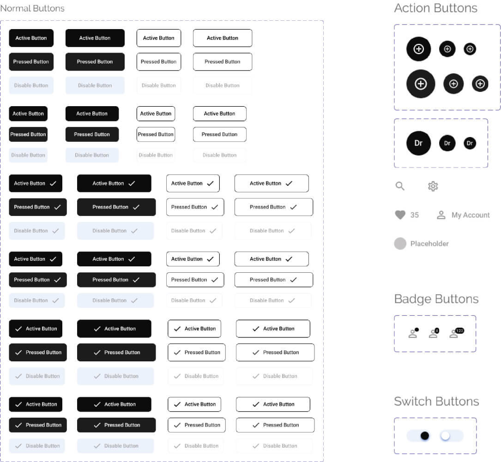Click the top filled Active Button with trailing checkmark
501x462 pixels.
36,183
